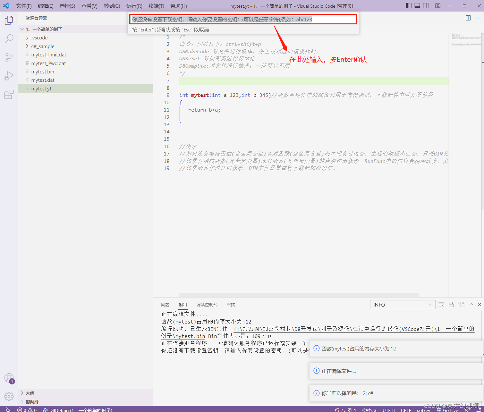Maximize the panel size chevron
This screenshot has width=484, height=412.
[471, 305]
